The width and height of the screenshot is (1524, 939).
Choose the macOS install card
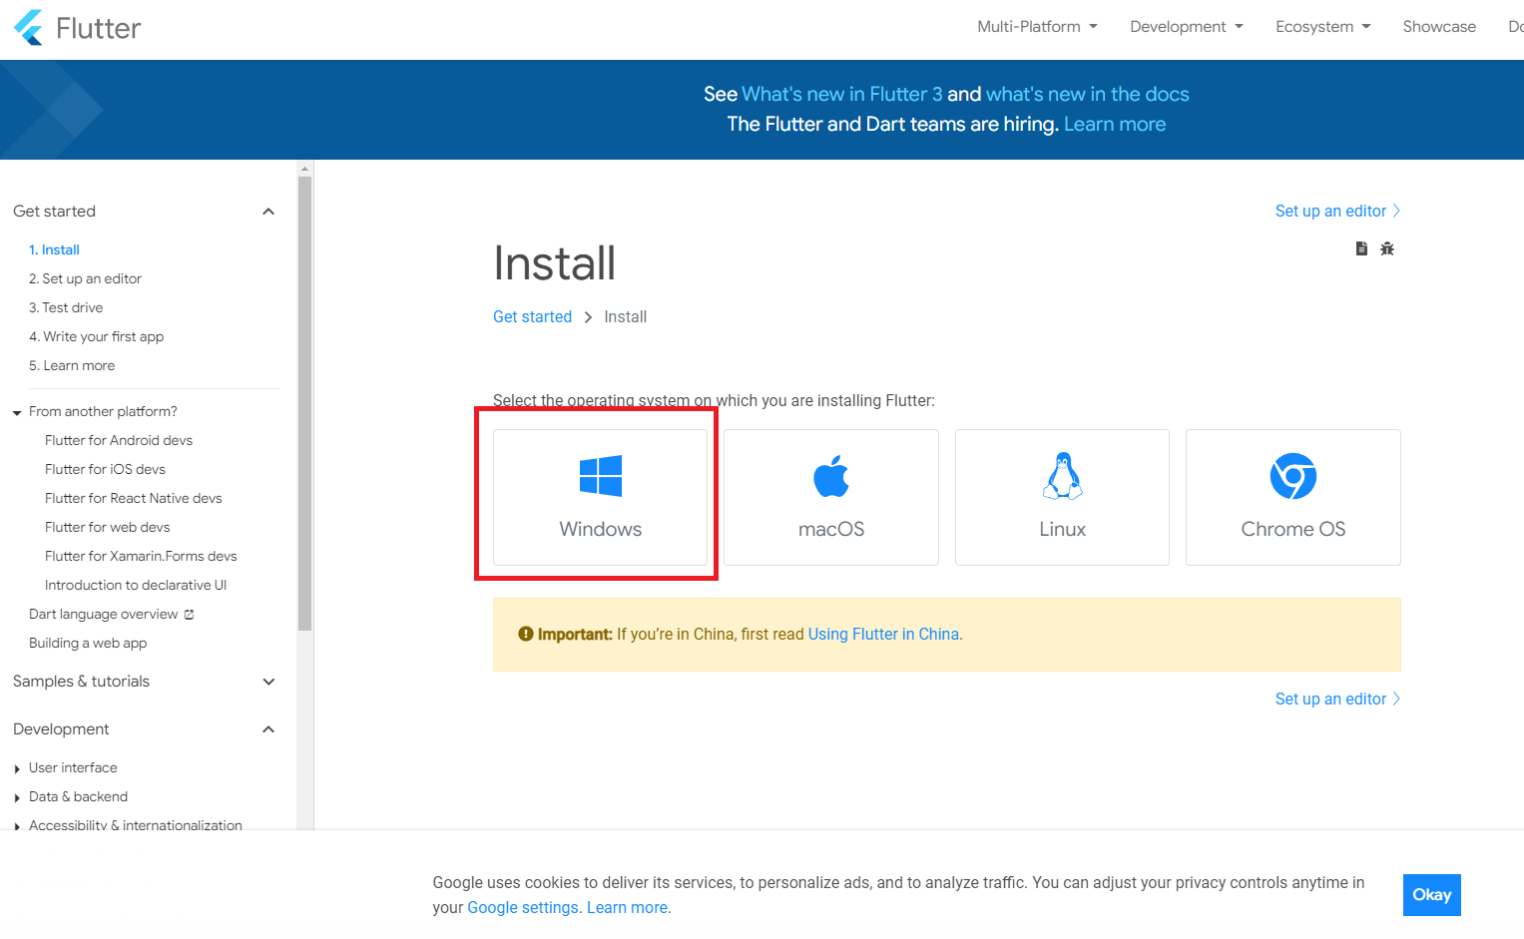[x=830, y=497]
